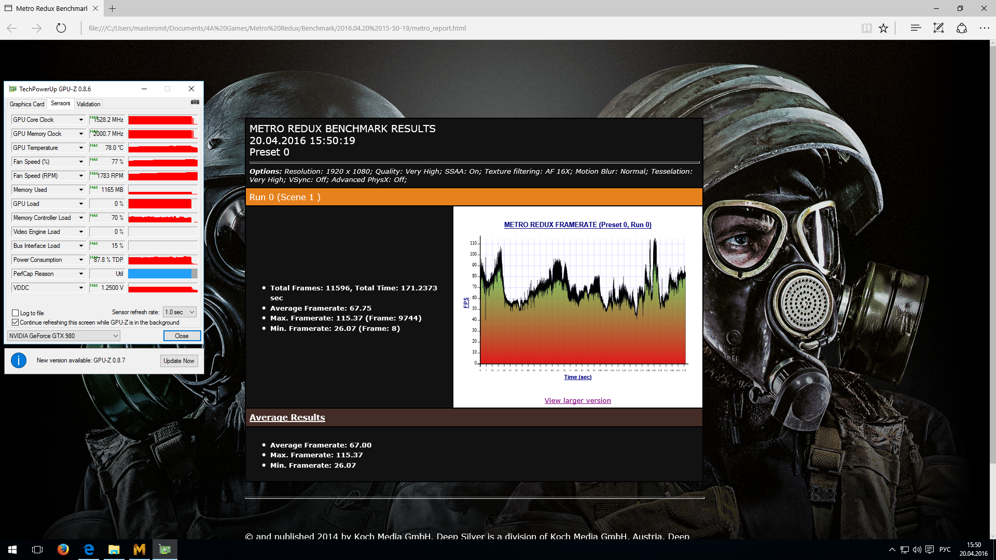Click the browser address bar URL
This screenshot has height=560, width=996.
coord(277,29)
